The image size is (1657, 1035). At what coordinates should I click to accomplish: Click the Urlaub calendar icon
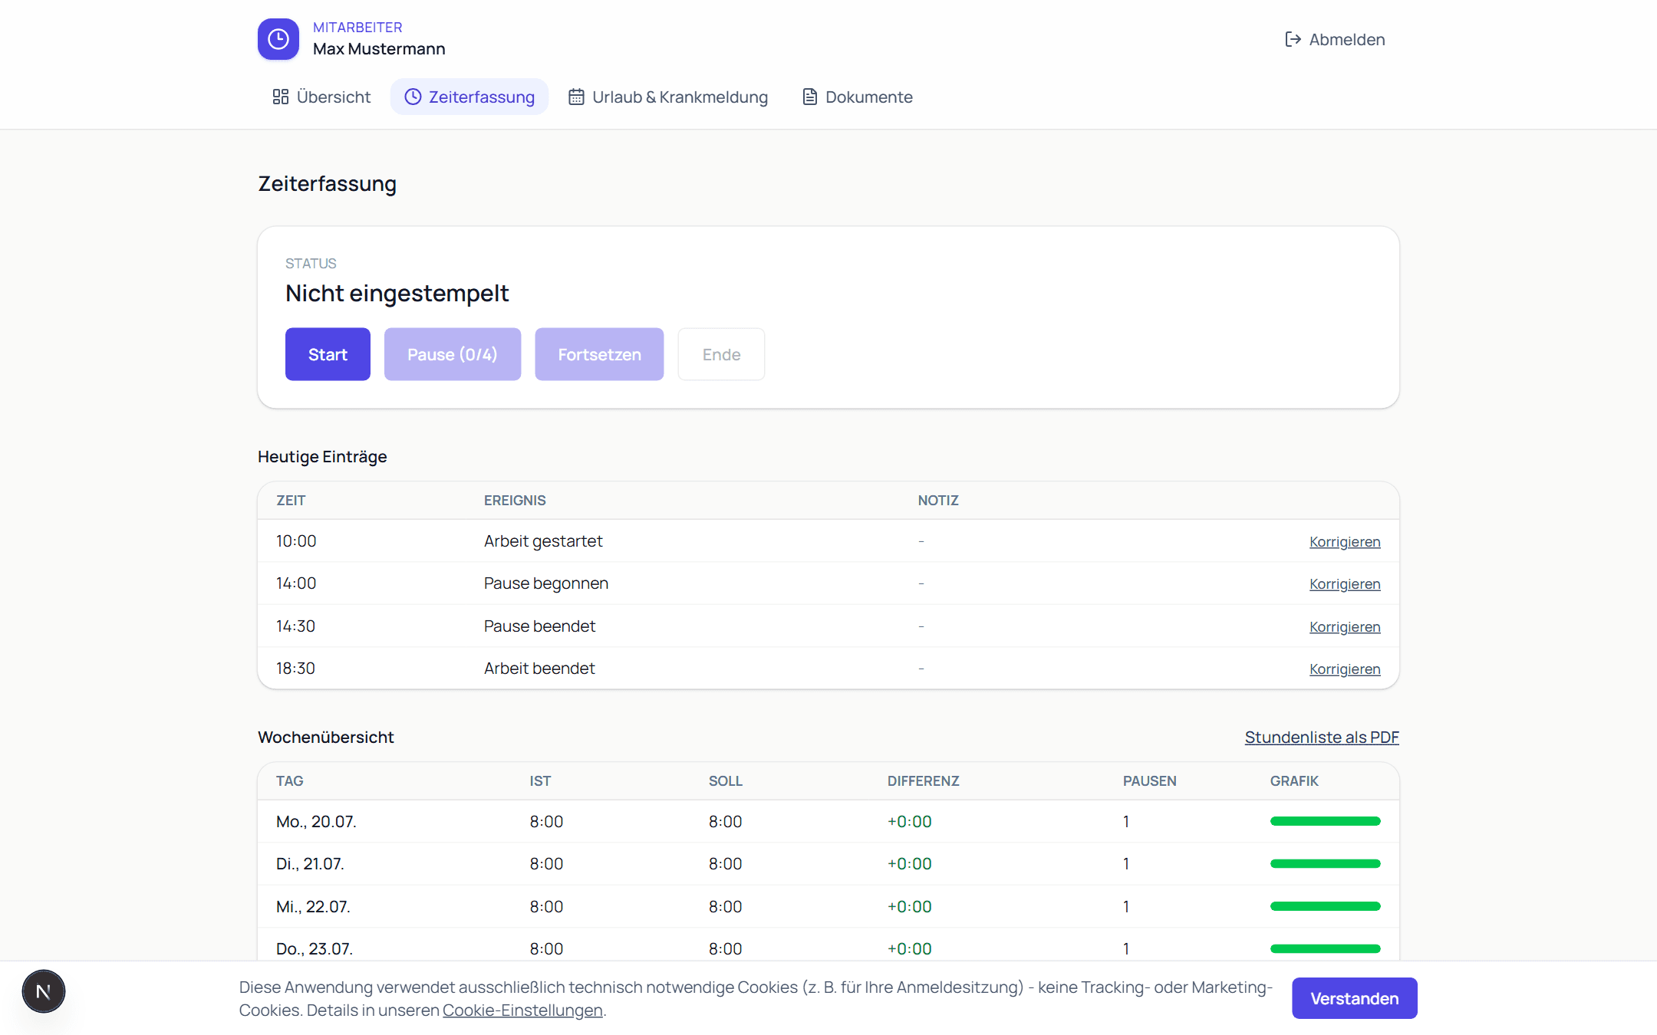point(576,97)
